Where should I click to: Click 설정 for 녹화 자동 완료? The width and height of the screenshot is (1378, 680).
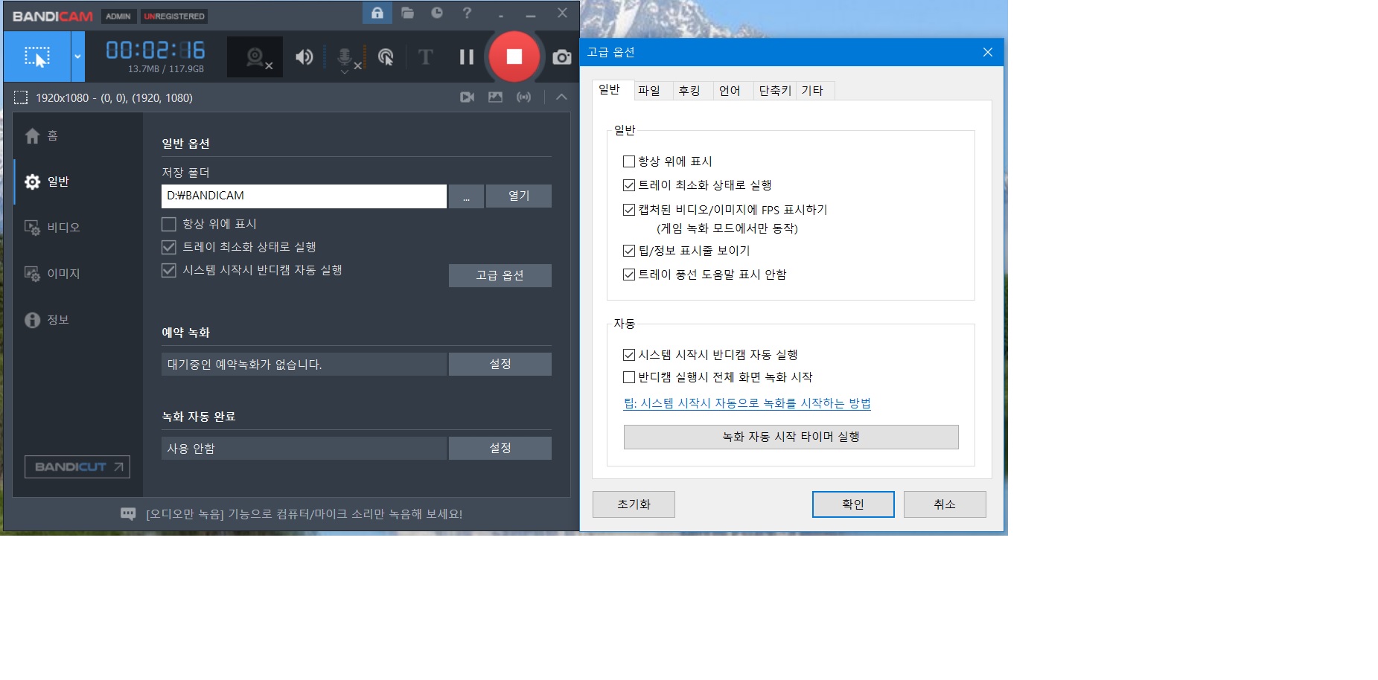tap(500, 448)
